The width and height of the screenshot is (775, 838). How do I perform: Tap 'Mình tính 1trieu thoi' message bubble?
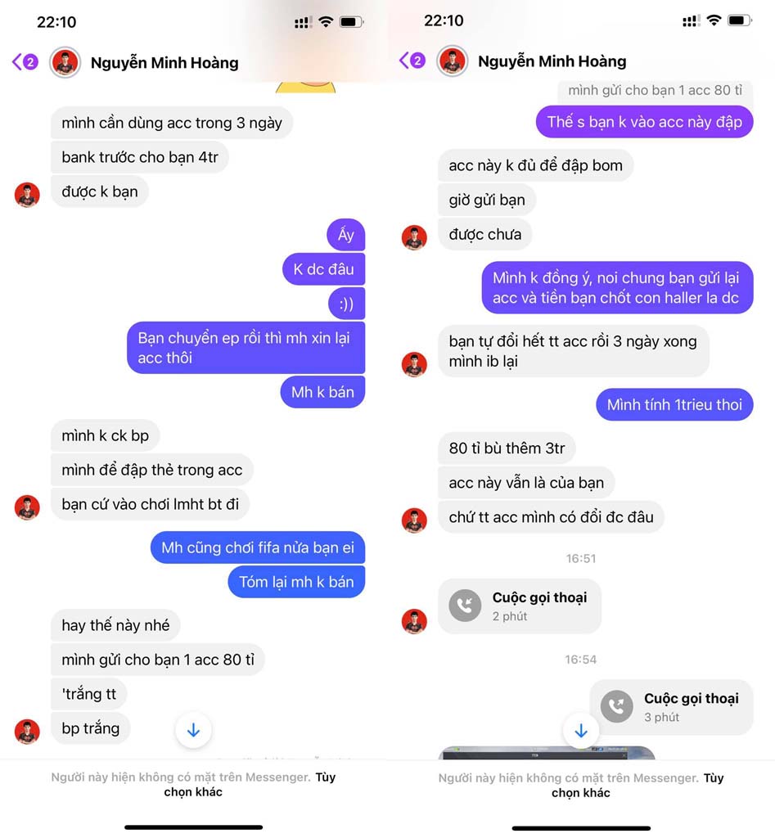click(674, 404)
